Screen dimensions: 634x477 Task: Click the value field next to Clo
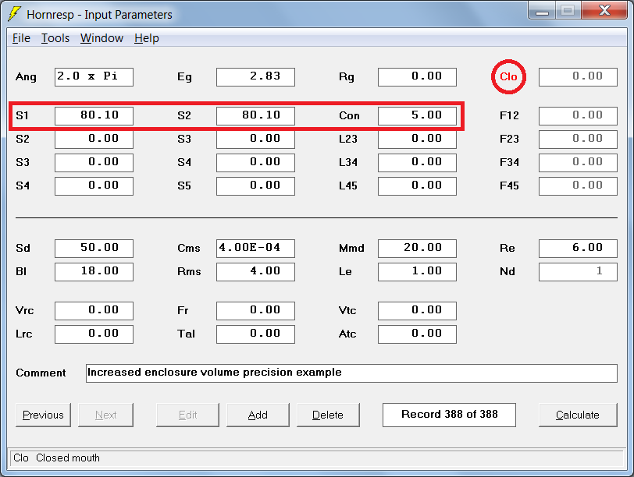578,77
